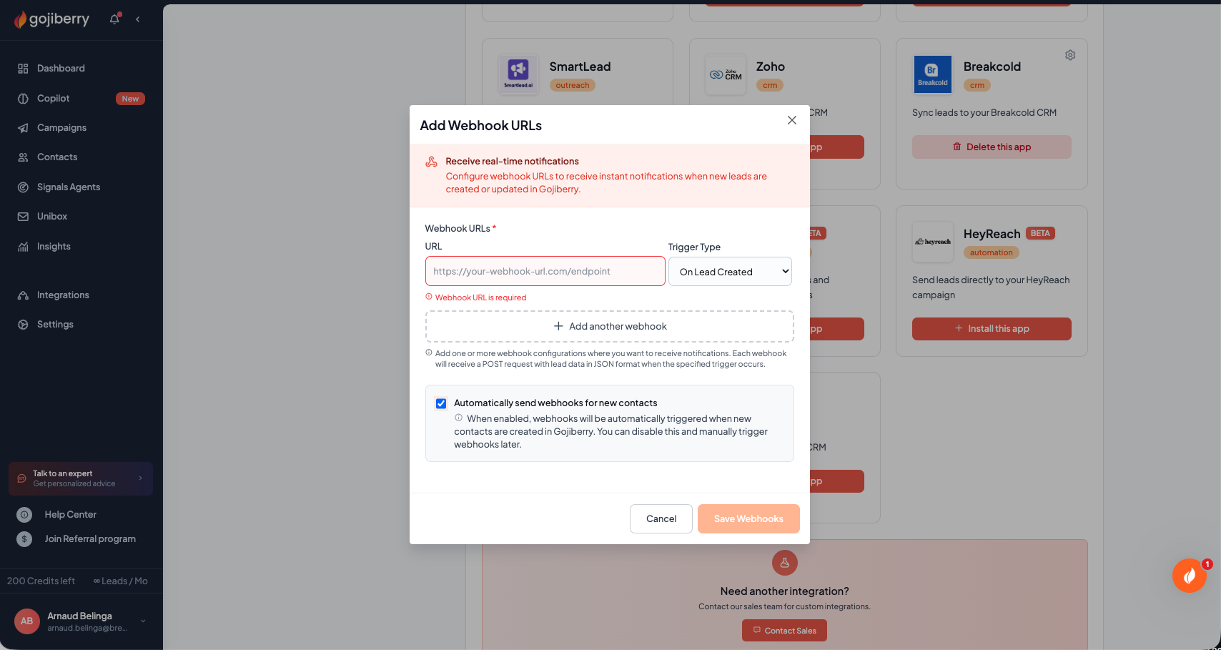
Task: Click the Insights chart icon
Action: pos(23,247)
